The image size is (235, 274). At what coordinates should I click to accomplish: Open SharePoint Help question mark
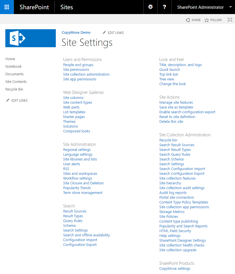(x=164, y=7)
